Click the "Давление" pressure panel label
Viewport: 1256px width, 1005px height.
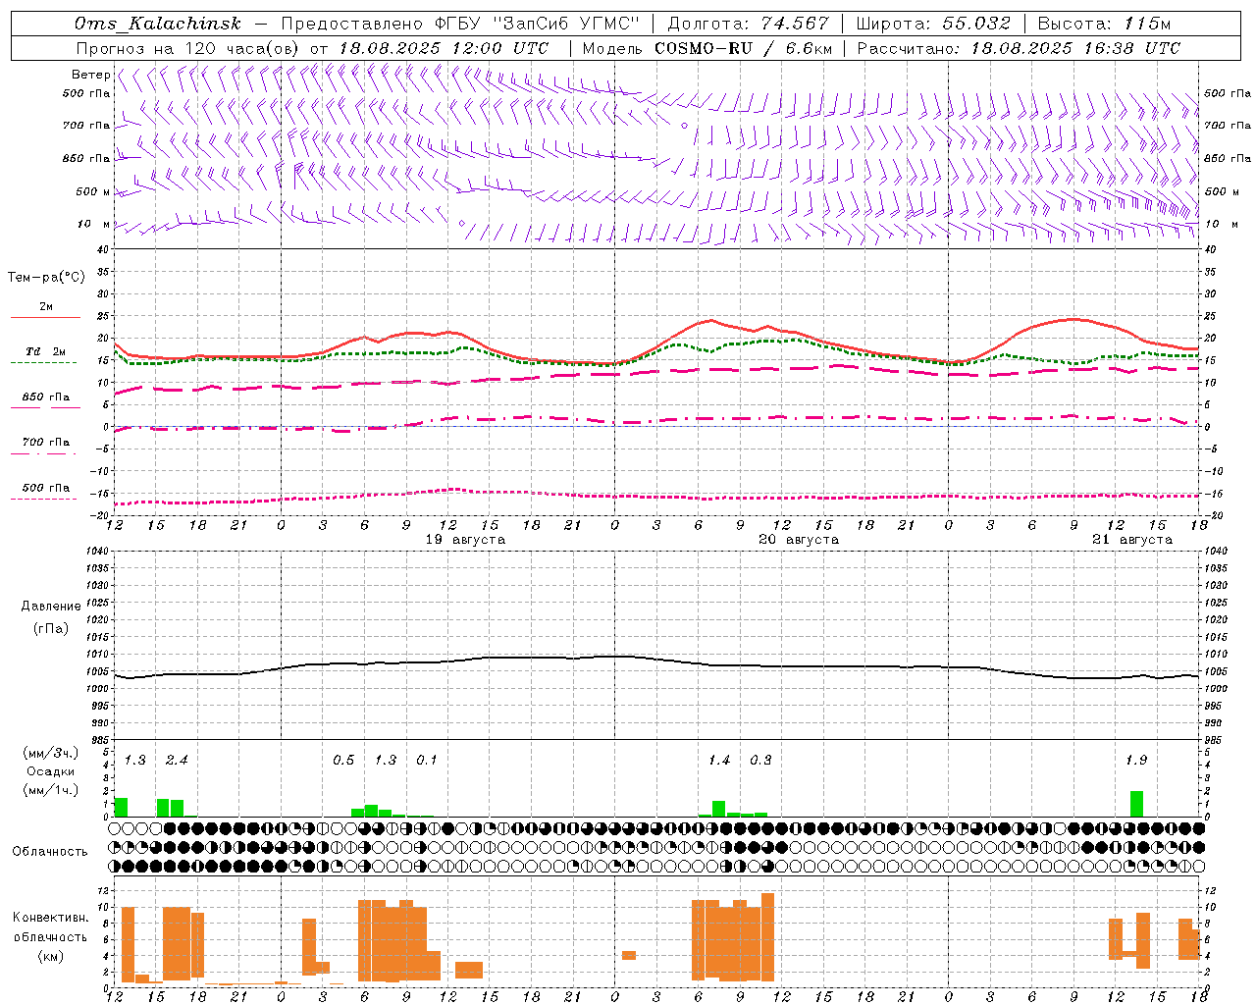pyautogui.click(x=51, y=607)
